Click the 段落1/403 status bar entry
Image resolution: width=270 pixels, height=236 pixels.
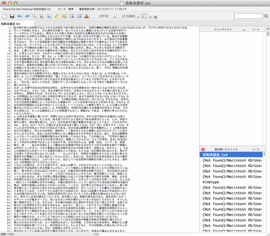click(7, 234)
